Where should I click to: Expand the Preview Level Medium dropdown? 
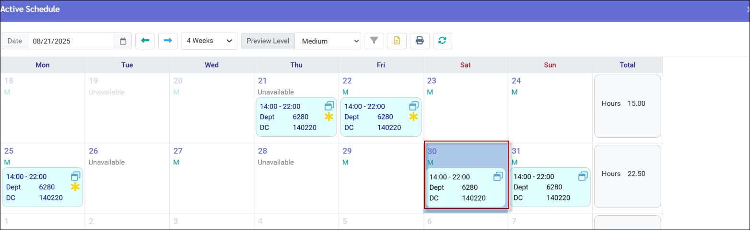click(x=328, y=41)
